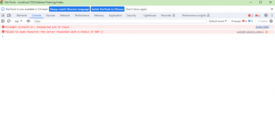Click the orange icon after custom-select.png:1
The height and width of the screenshot is (136, 275).
coord(267,32)
